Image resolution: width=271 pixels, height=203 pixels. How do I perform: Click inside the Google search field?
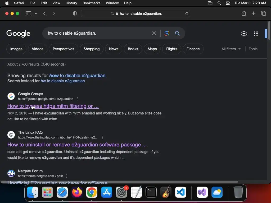[x=97, y=33]
